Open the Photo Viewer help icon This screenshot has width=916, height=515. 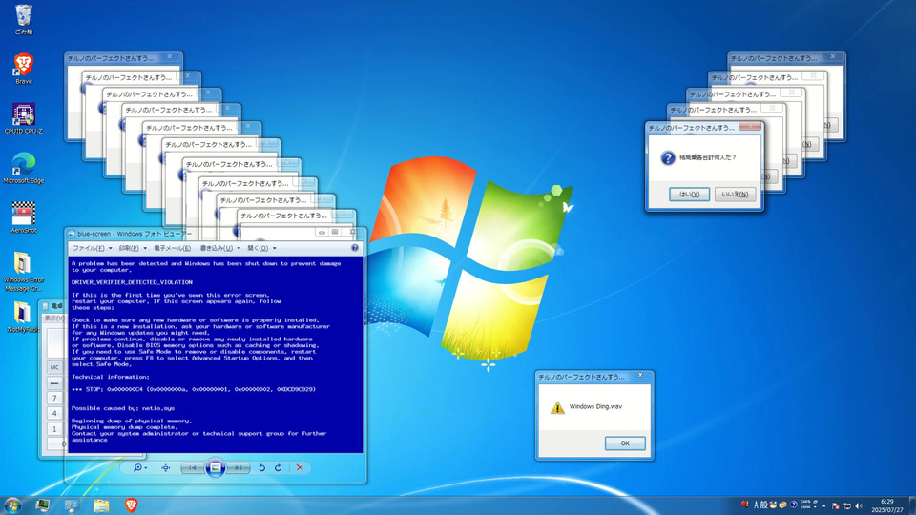click(355, 248)
